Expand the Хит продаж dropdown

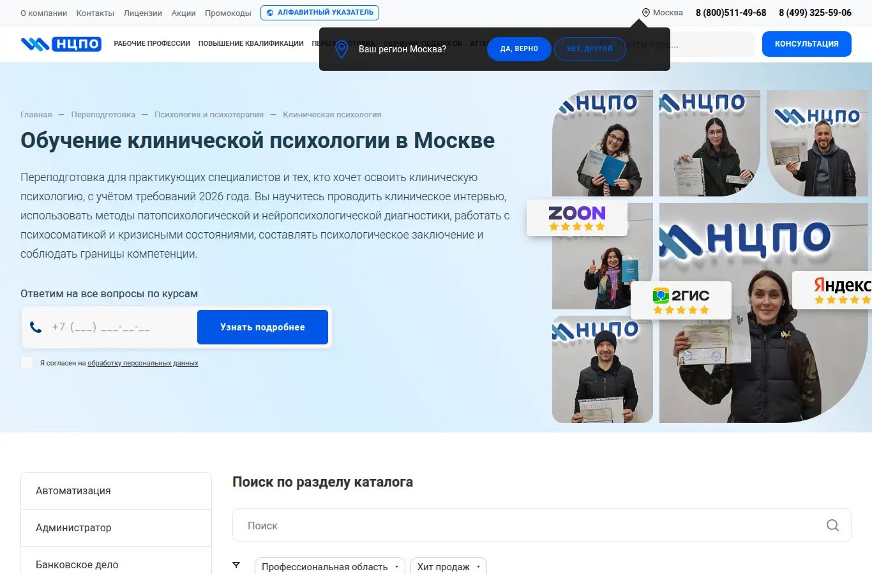click(449, 567)
